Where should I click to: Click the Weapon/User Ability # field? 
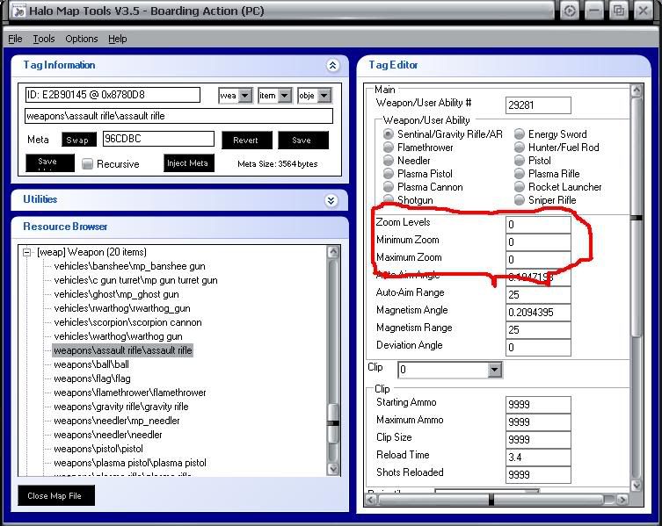click(x=538, y=105)
